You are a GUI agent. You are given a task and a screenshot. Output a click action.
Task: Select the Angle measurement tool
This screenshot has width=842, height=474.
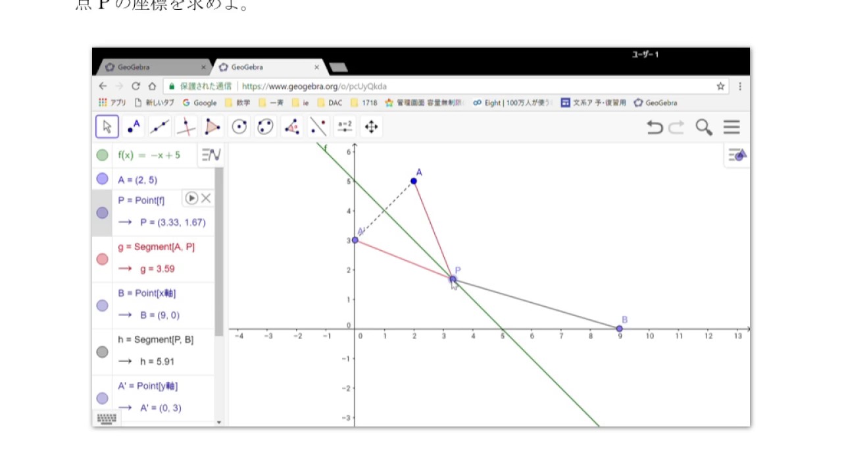point(292,126)
